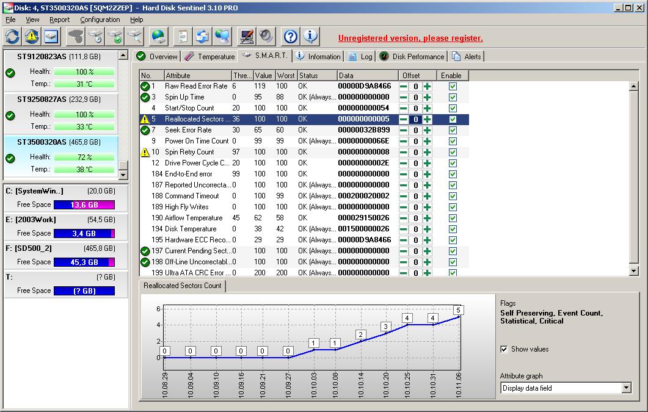The image size is (648, 412).
Task: Click the Status column header
Action: coord(317,76)
